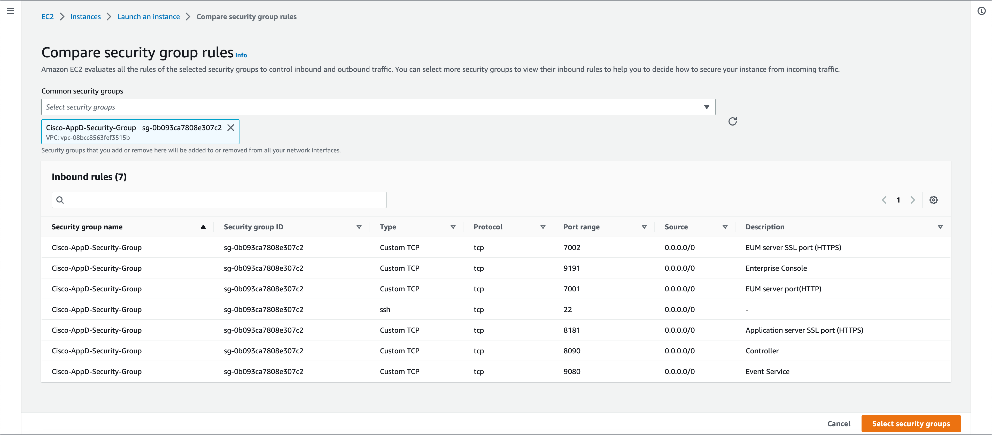Sort by Security group name ascending arrow
The width and height of the screenshot is (992, 435).
pyautogui.click(x=203, y=227)
